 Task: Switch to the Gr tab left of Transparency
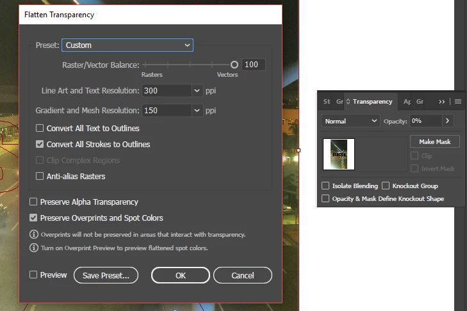click(340, 102)
